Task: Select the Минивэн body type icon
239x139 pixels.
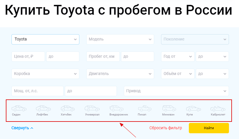Action: 169,108
